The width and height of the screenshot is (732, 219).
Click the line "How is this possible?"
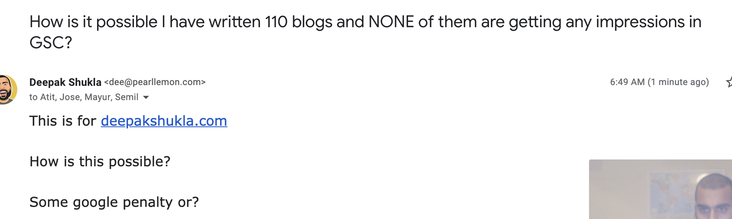pos(100,161)
